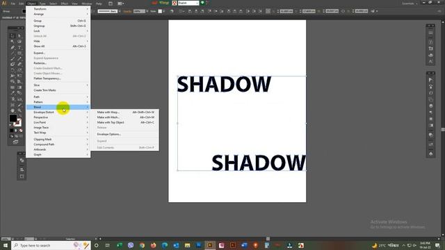Choose Envelope Options...

(125, 134)
